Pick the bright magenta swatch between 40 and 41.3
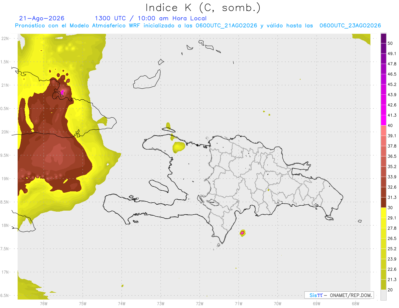The height and width of the screenshot is (308, 399). [x=384, y=120]
